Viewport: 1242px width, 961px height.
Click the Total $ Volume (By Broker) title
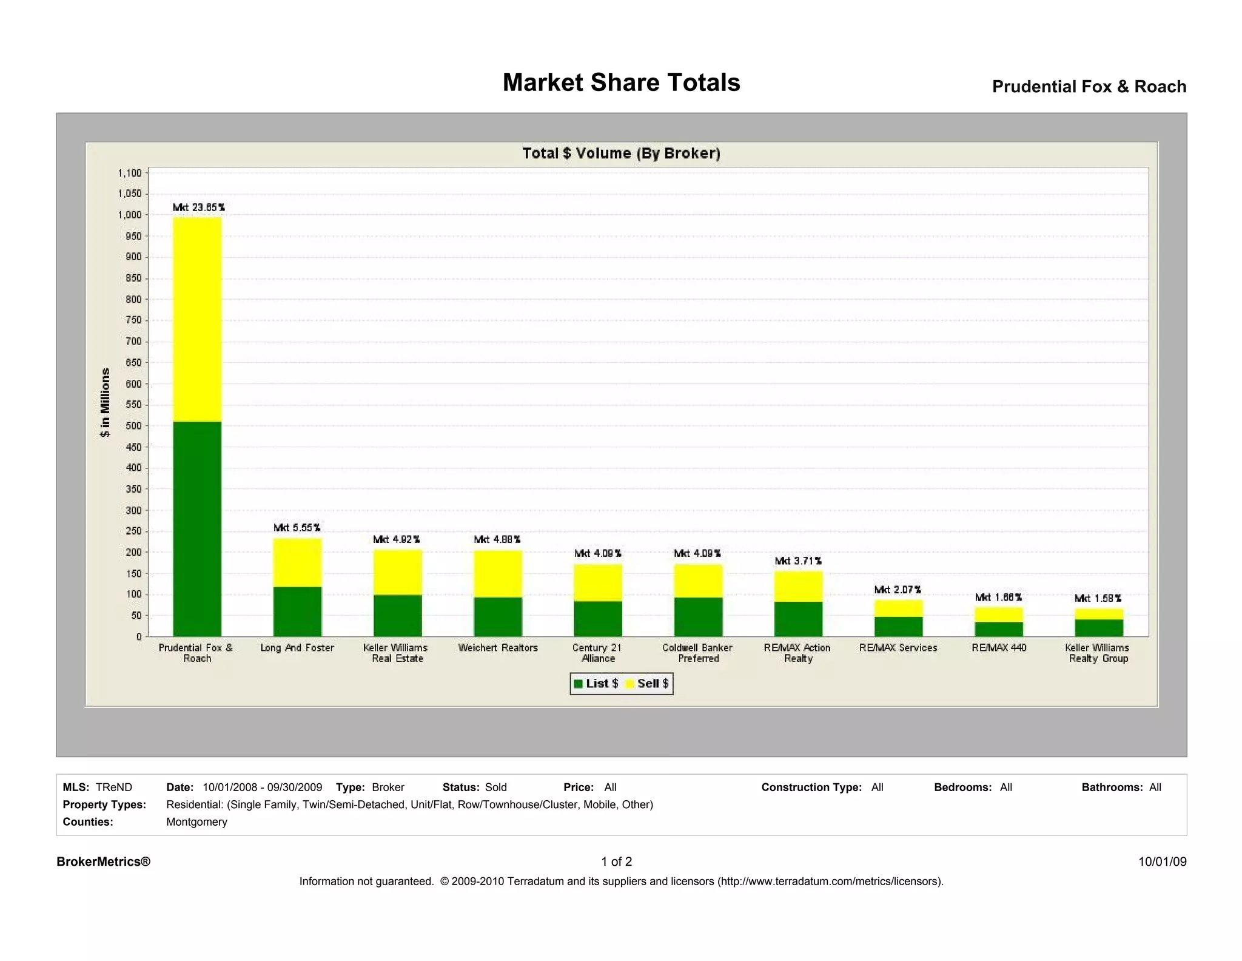coord(621,153)
